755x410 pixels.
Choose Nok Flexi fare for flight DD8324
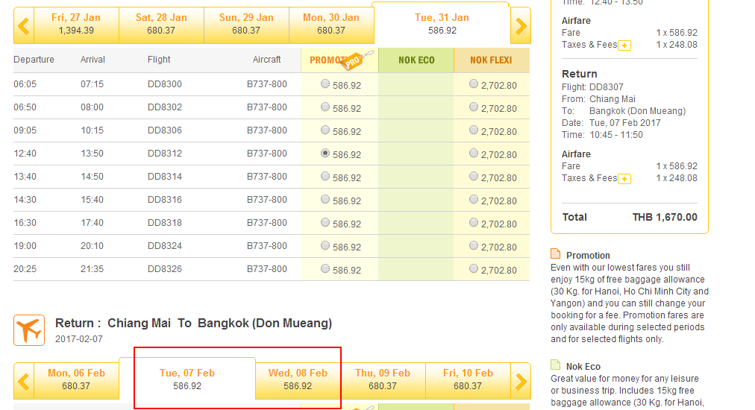point(474,245)
